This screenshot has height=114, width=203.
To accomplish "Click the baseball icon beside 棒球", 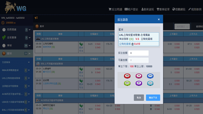I will click(4, 46).
